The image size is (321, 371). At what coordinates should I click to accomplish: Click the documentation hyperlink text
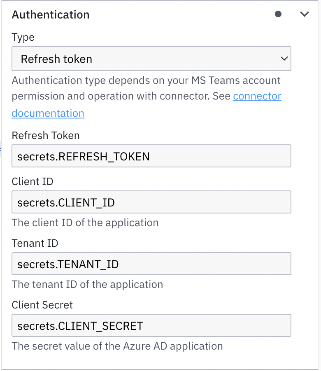click(x=48, y=113)
